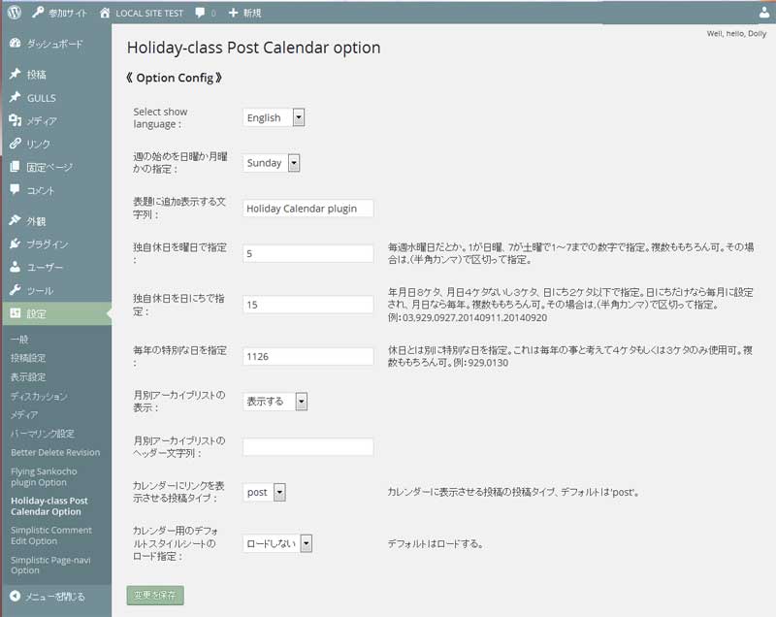This screenshot has width=776, height=617.
Task: Focus the date holiday field containing 15
Action: tap(307, 305)
